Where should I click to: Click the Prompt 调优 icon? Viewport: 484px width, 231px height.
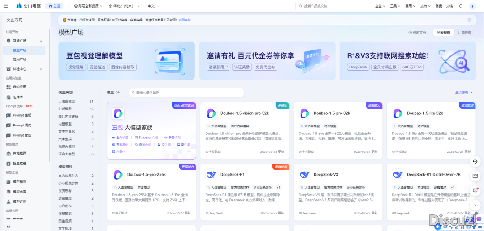pos(9,125)
